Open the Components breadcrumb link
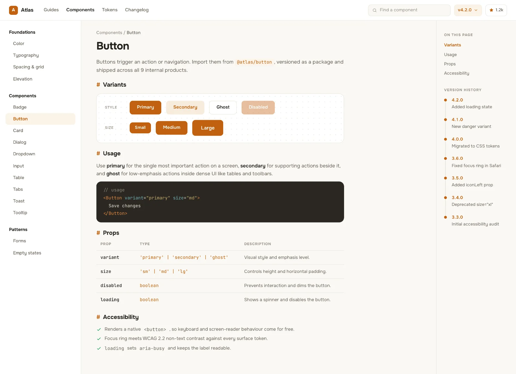This screenshot has width=516, height=374. [x=109, y=33]
